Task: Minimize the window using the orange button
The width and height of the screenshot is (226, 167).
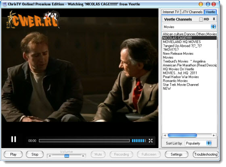Action: [x=201, y=4]
